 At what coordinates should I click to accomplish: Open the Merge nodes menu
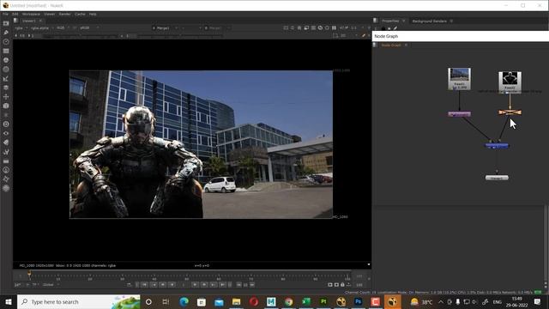point(6,88)
